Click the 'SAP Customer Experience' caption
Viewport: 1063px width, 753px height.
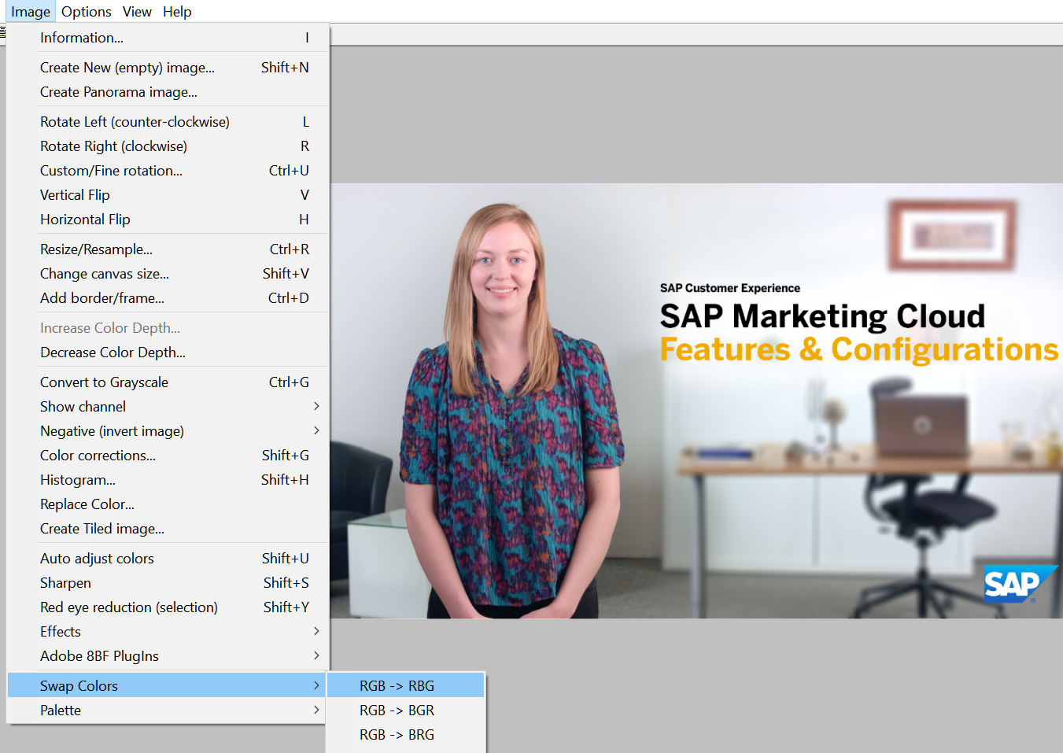point(730,288)
